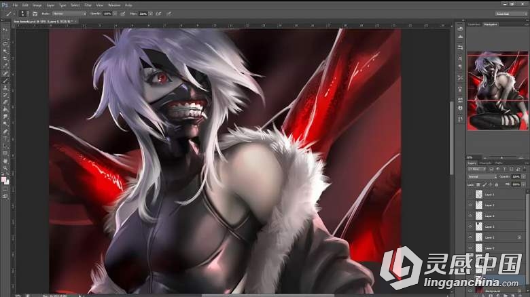The image size is (530, 297).
Task: Select the Brush tool in toolbox
Action: click(x=5, y=80)
